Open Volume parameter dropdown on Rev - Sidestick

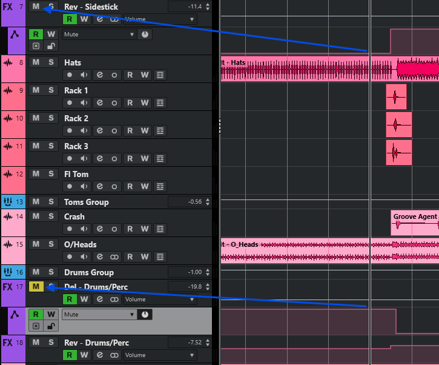click(160, 19)
